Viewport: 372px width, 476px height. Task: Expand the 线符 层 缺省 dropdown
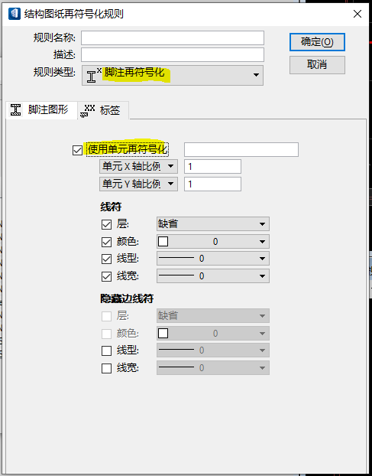coord(212,224)
